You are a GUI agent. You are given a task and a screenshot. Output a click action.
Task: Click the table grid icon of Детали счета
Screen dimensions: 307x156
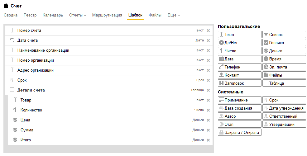tap(12, 90)
